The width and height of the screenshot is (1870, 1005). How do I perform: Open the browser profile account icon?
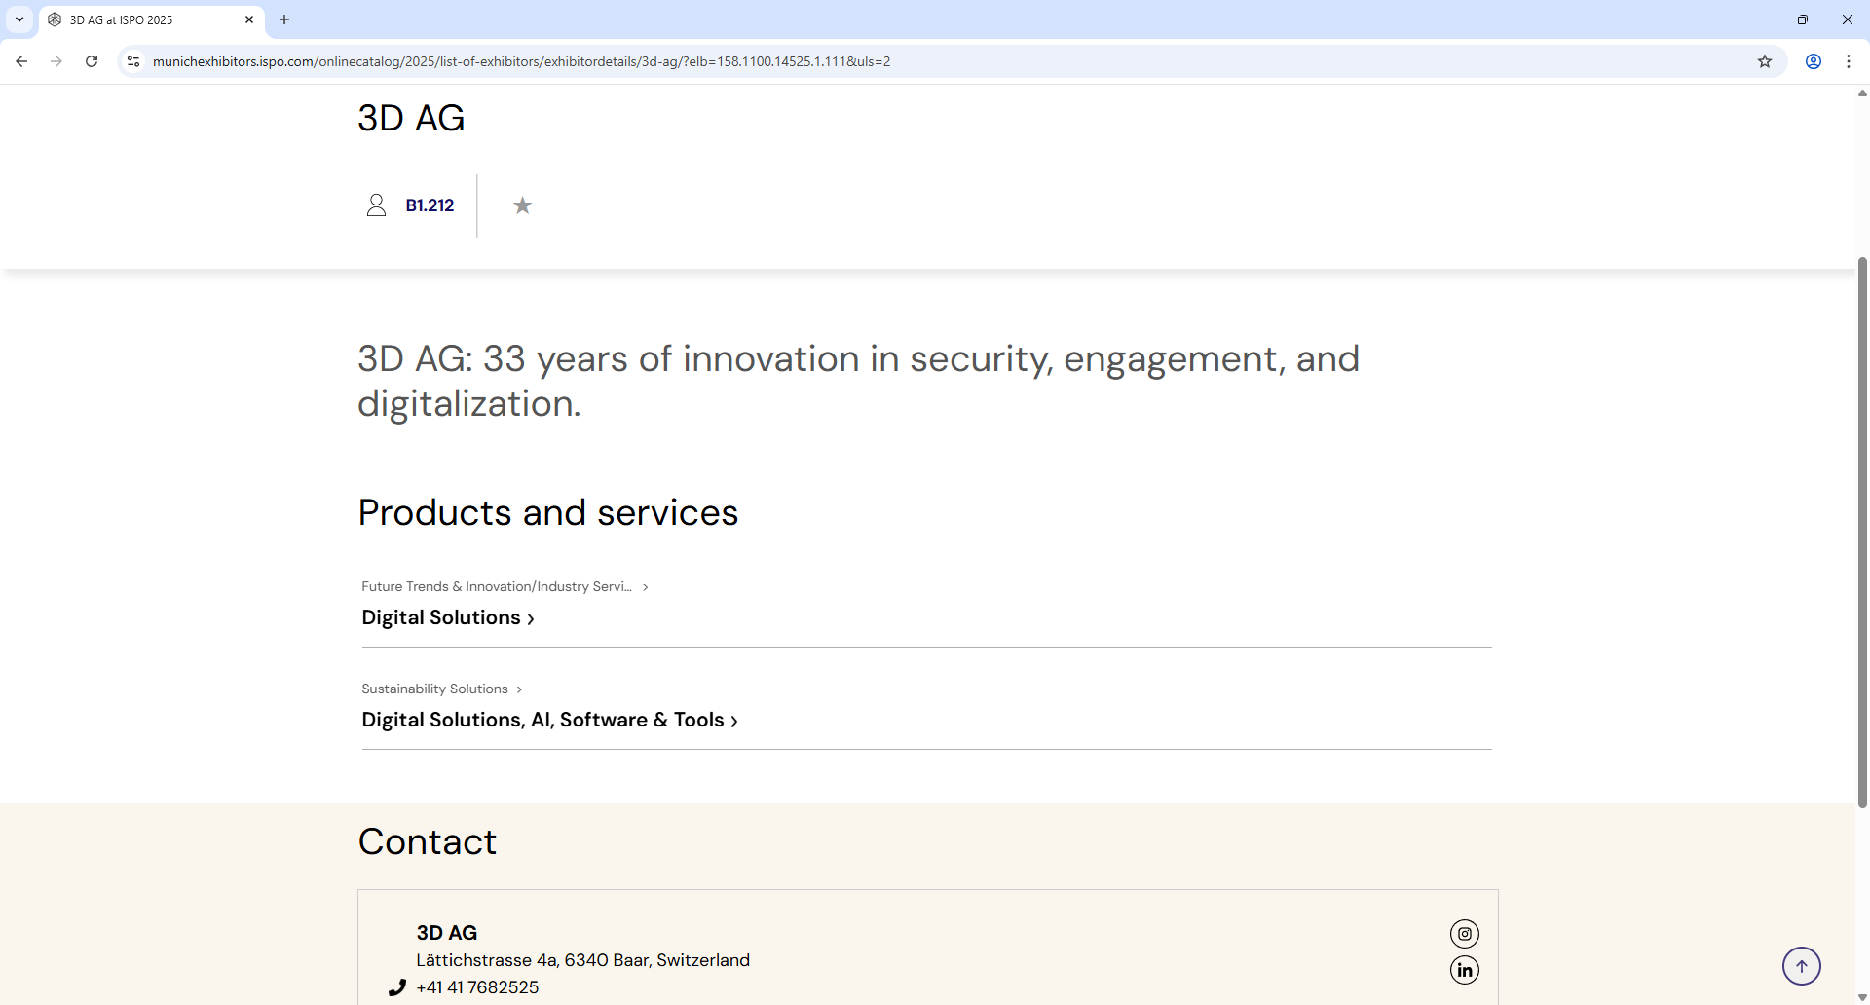[x=1813, y=61]
